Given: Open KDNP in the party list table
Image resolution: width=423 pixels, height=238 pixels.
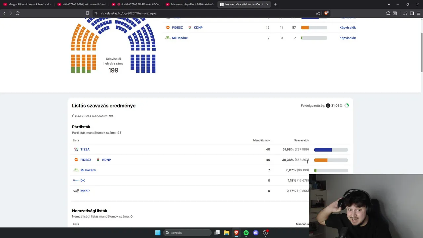Looking at the screenshot, I should [106, 160].
